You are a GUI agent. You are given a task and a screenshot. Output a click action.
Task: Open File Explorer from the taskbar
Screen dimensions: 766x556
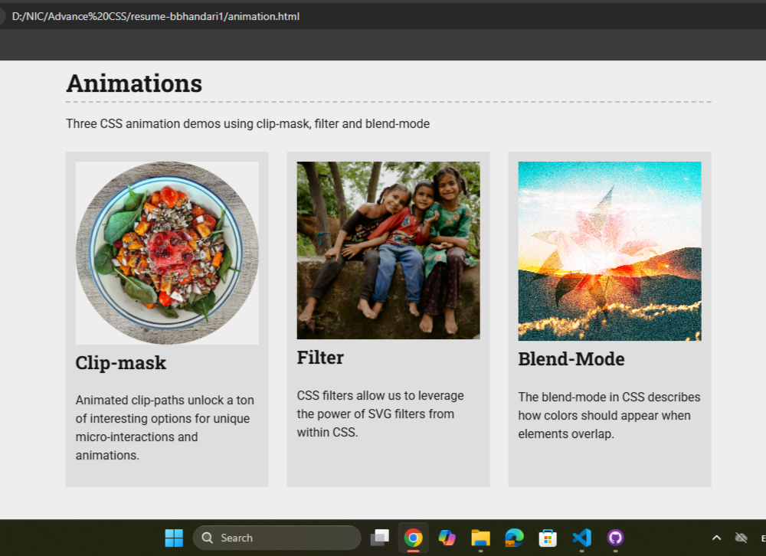[x=480, y=538]
